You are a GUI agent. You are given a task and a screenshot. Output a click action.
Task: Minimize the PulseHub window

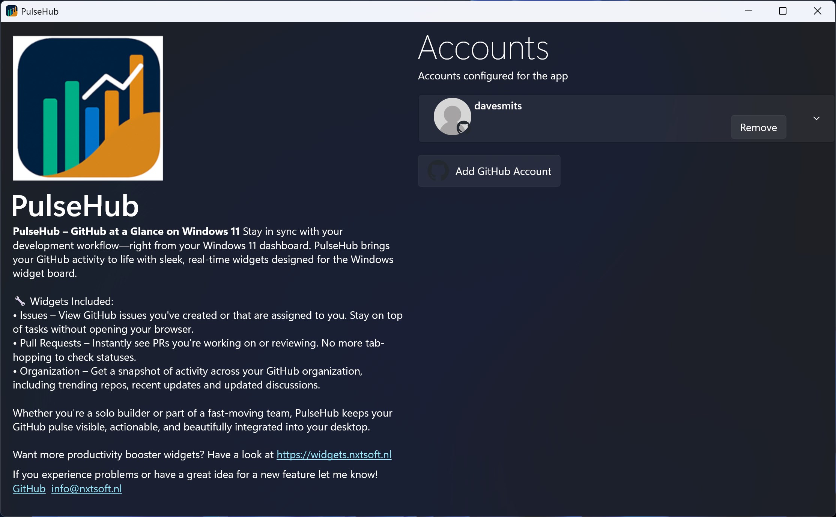(x=748, y=11)
